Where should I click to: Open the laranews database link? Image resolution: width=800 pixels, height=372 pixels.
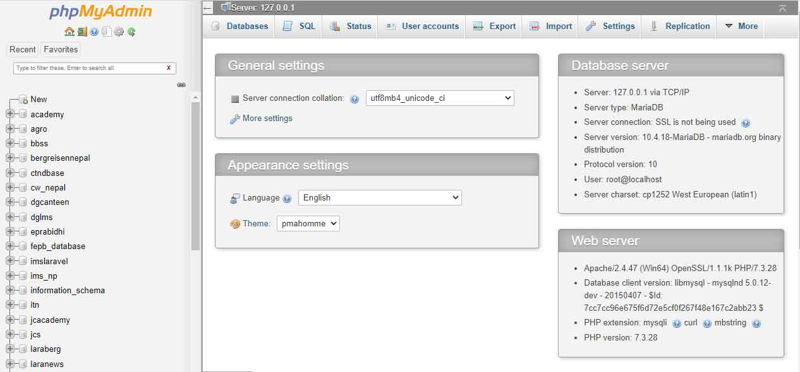click(47, 364)
